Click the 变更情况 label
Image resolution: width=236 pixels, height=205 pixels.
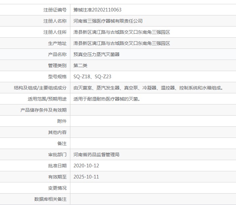(57, 188)
